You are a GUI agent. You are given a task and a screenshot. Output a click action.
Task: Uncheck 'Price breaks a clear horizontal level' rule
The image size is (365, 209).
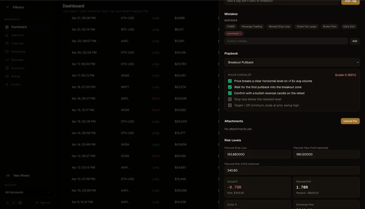click(230, 81)
